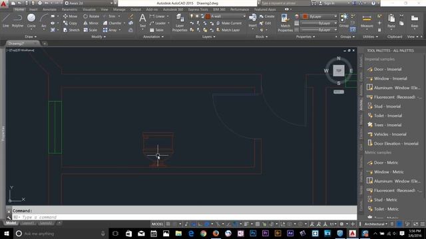Open Layer Properties manager

pos(179,23)
